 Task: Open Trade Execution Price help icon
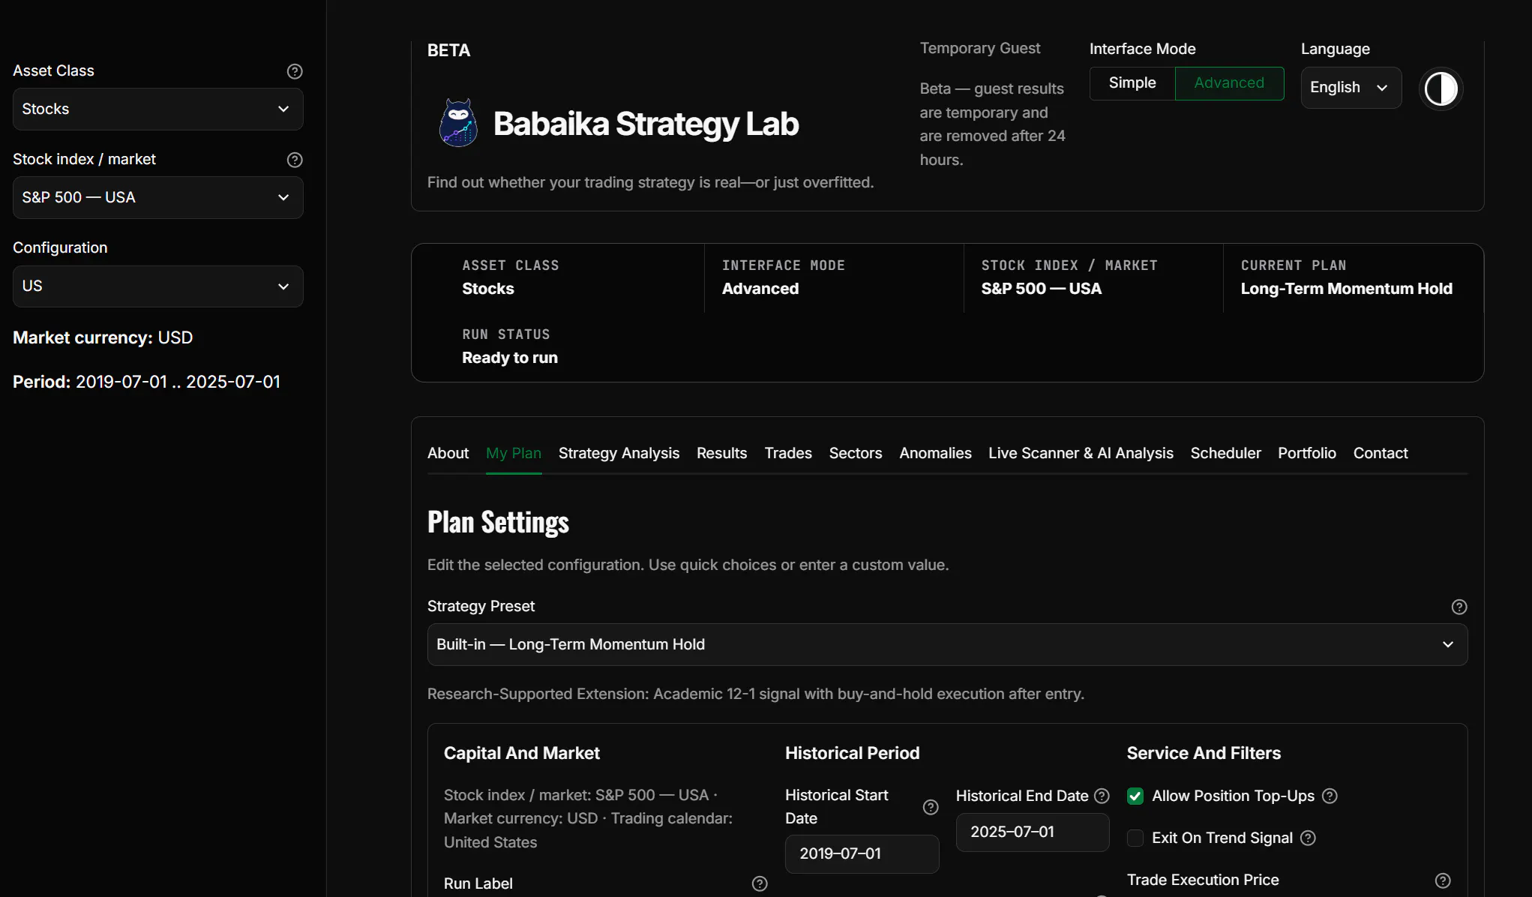pos(1443,880)
